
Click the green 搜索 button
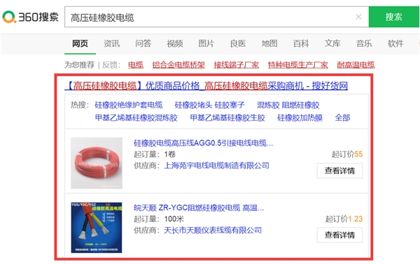393,17
